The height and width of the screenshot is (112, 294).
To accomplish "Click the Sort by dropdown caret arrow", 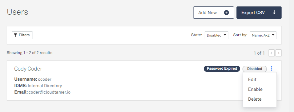I will tap(273, 35).
